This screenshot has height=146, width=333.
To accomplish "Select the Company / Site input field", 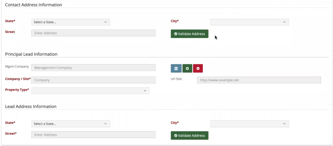I will point(93,80).
